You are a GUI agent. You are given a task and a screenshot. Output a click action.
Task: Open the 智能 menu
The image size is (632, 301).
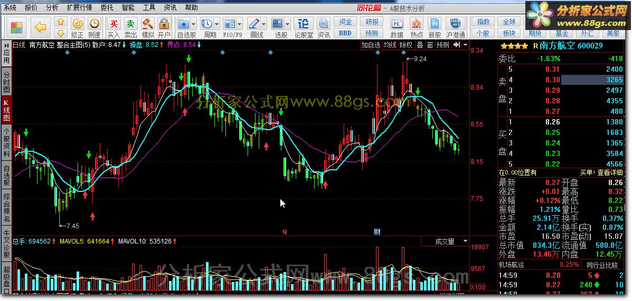point(128,7)
